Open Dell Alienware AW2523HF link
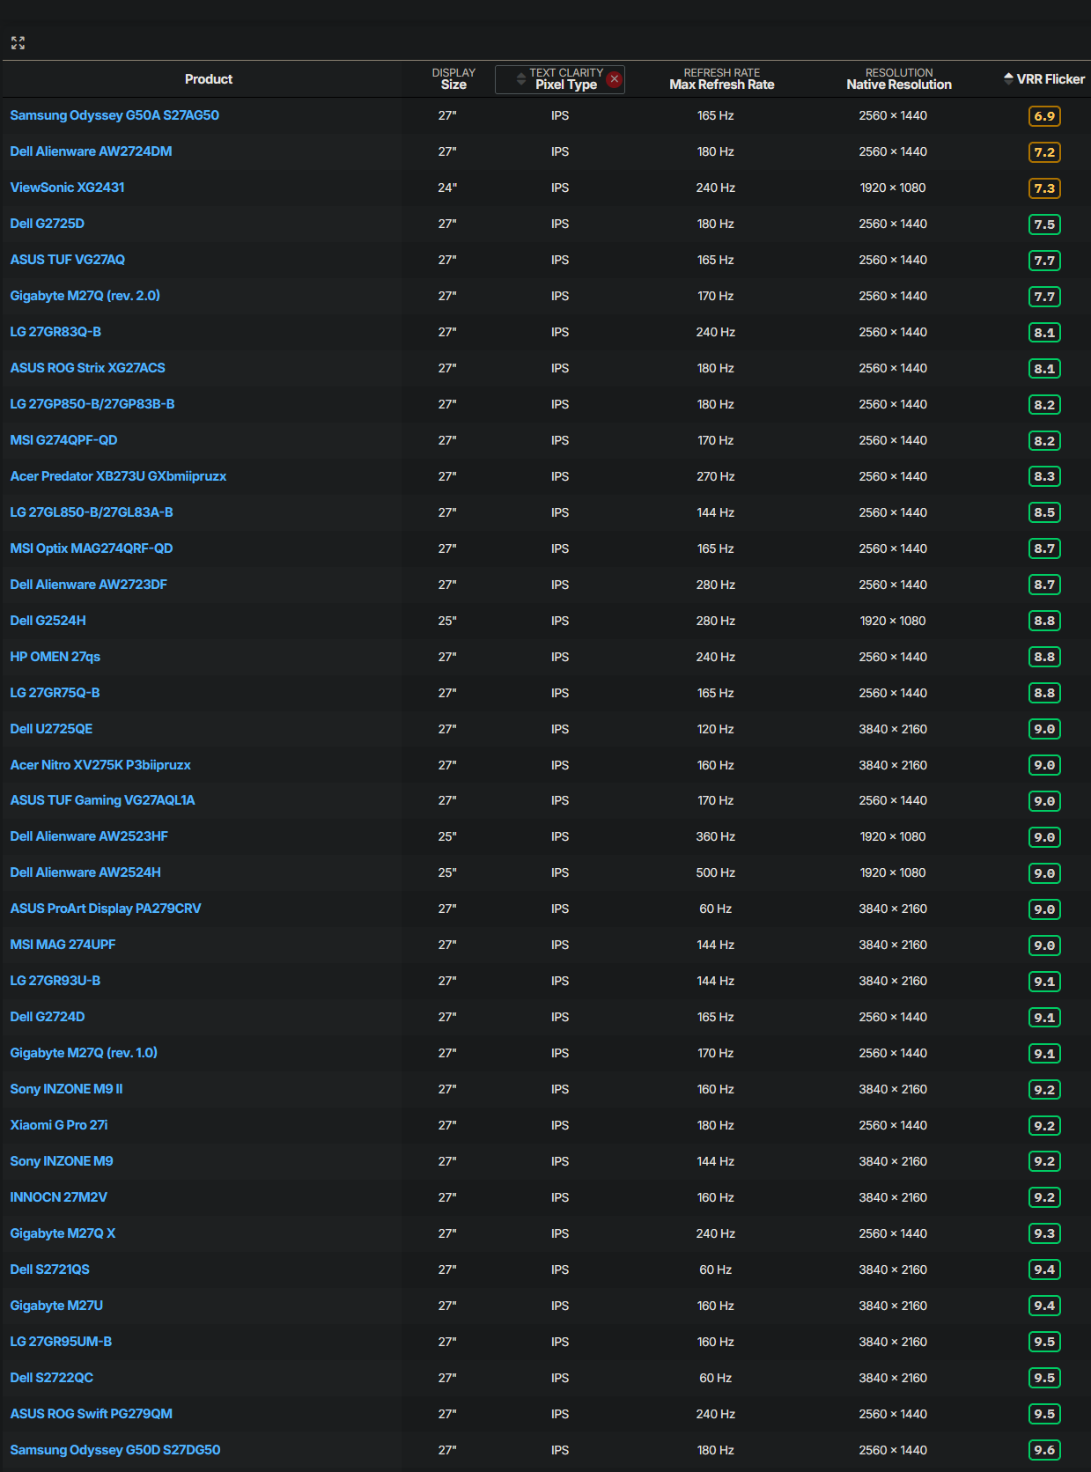This screenshot has width=1091, height=1472. tap(89, 836)
